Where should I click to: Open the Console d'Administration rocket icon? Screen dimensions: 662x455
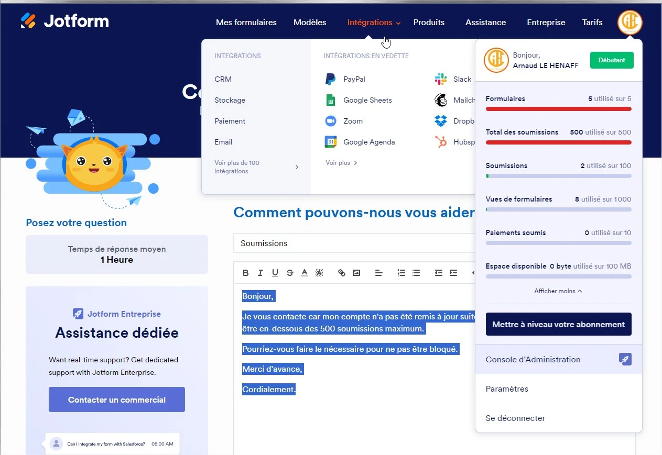625,359
